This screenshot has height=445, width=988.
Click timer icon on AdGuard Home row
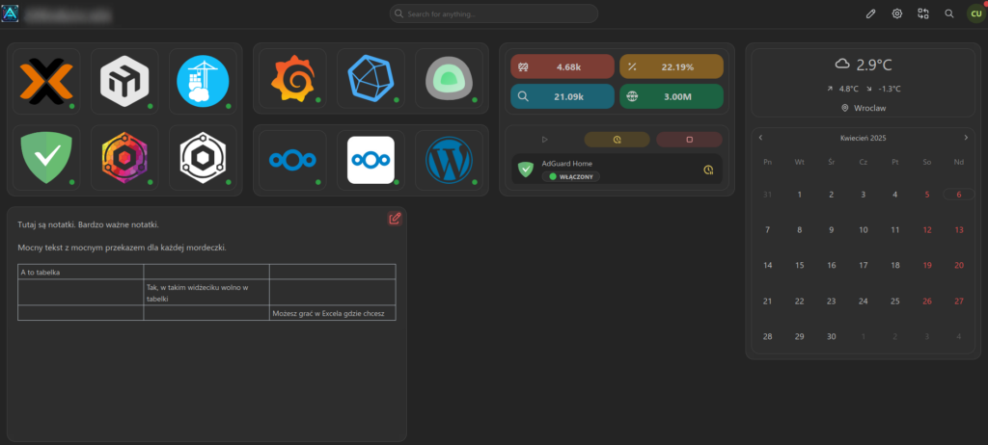coord(707,170)
